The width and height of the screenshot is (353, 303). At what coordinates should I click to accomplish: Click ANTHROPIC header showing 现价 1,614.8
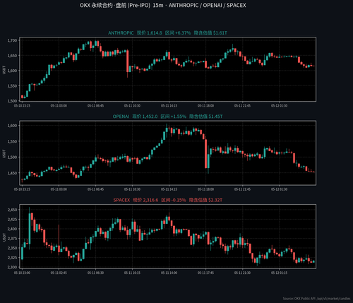pos(167,32)
